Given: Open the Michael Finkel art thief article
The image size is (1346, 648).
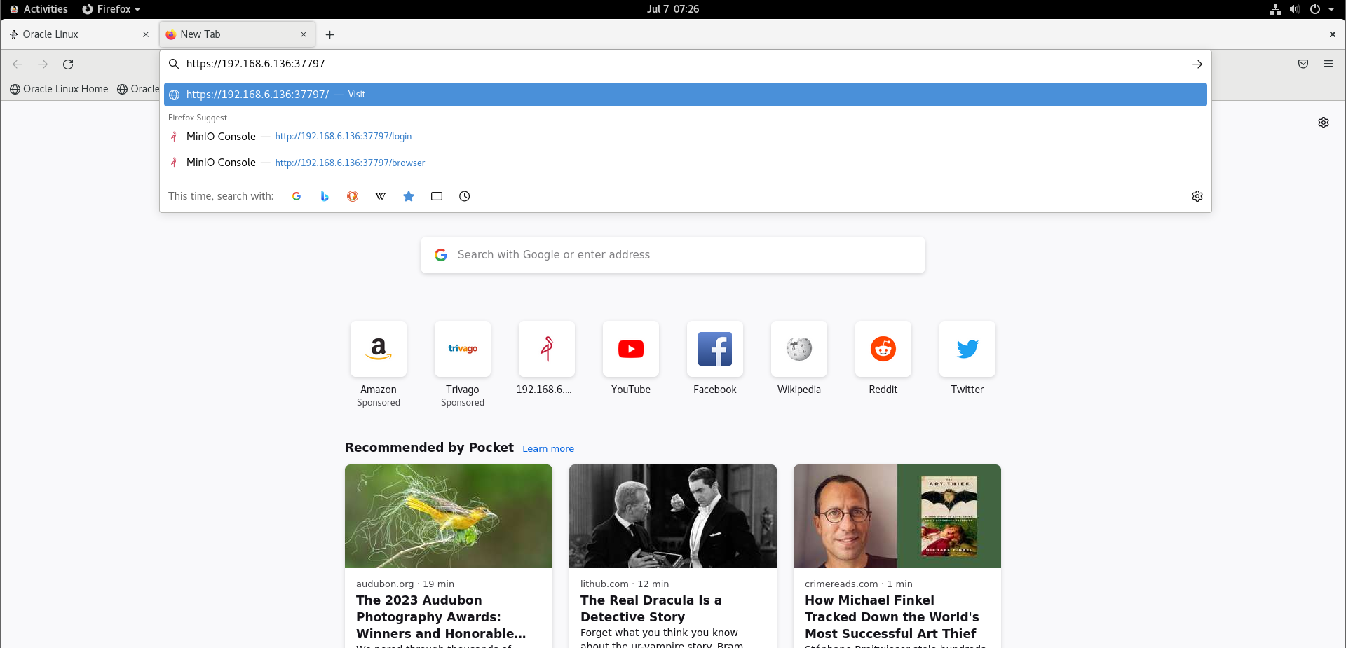Looking at the screenshot, I should (892, 616).
